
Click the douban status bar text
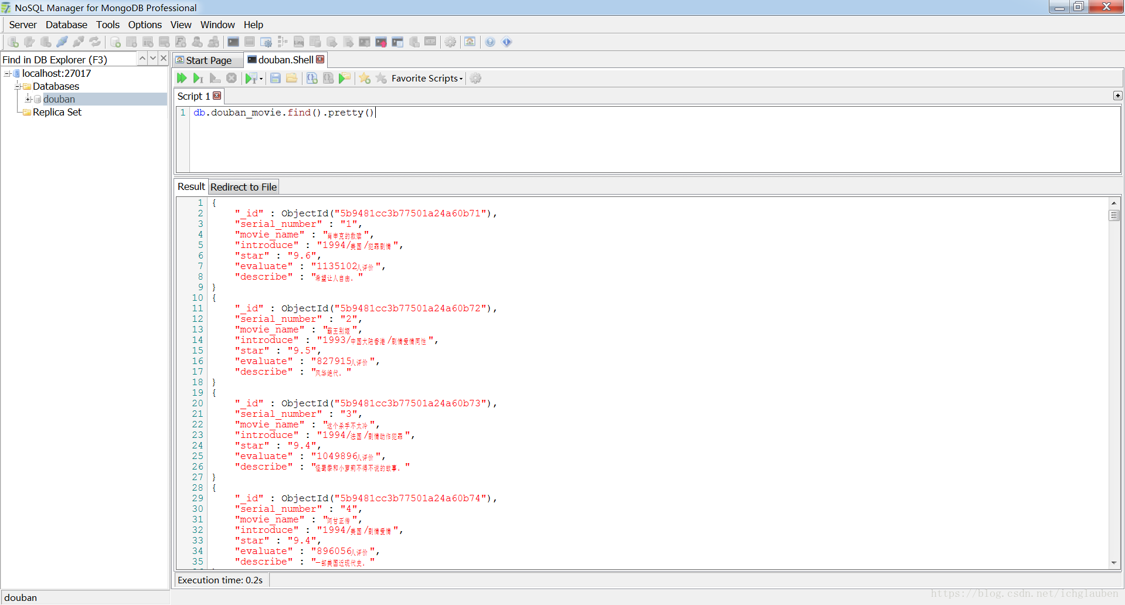click(x=21, y=597)
